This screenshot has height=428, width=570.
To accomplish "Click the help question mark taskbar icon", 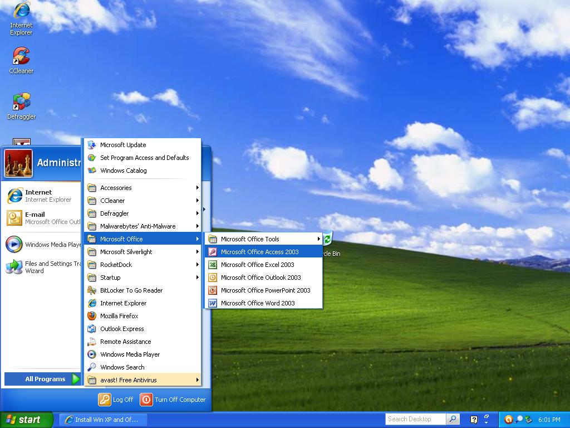I will point(474,420).
